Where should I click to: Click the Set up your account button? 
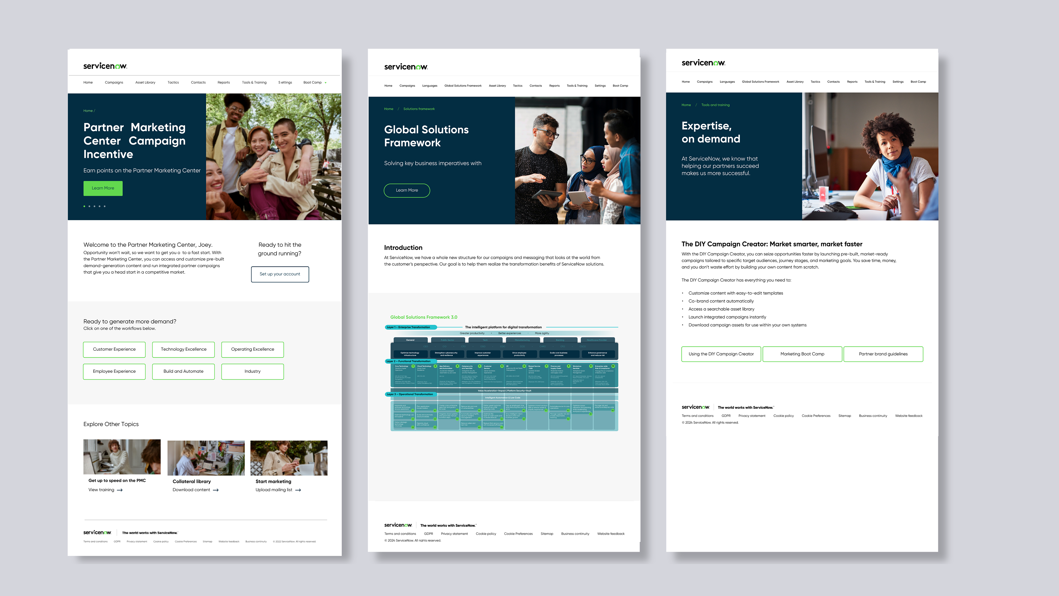point(280,274)
